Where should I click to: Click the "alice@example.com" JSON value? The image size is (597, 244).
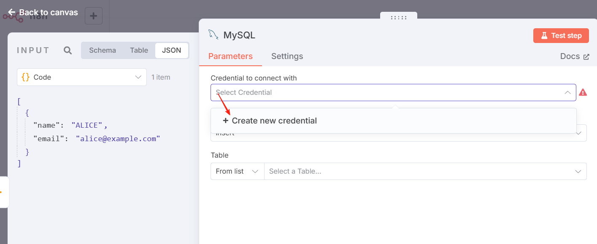118,139
